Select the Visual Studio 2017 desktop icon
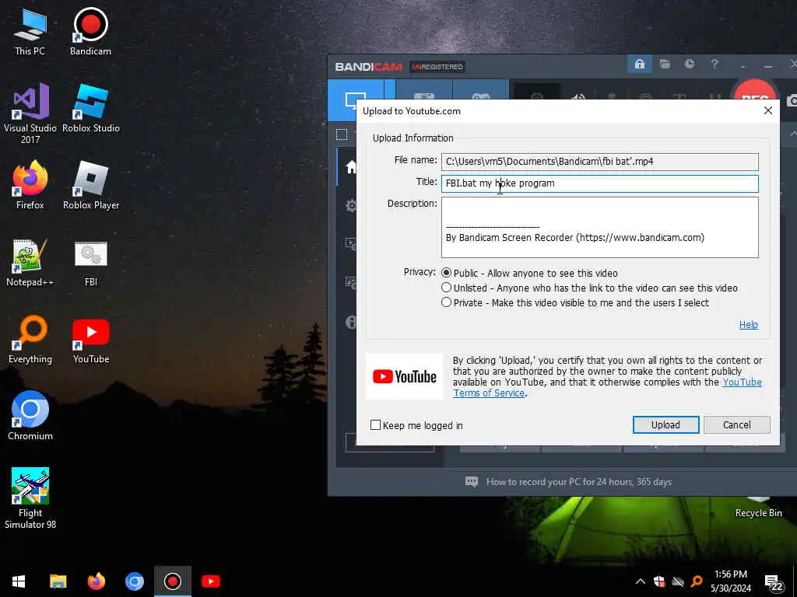The image size is (797, 597). tap(30, 113)
